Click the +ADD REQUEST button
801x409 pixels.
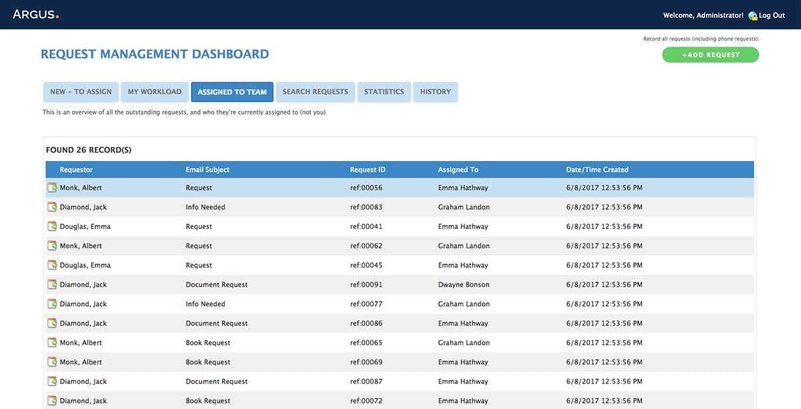[710, 55]
